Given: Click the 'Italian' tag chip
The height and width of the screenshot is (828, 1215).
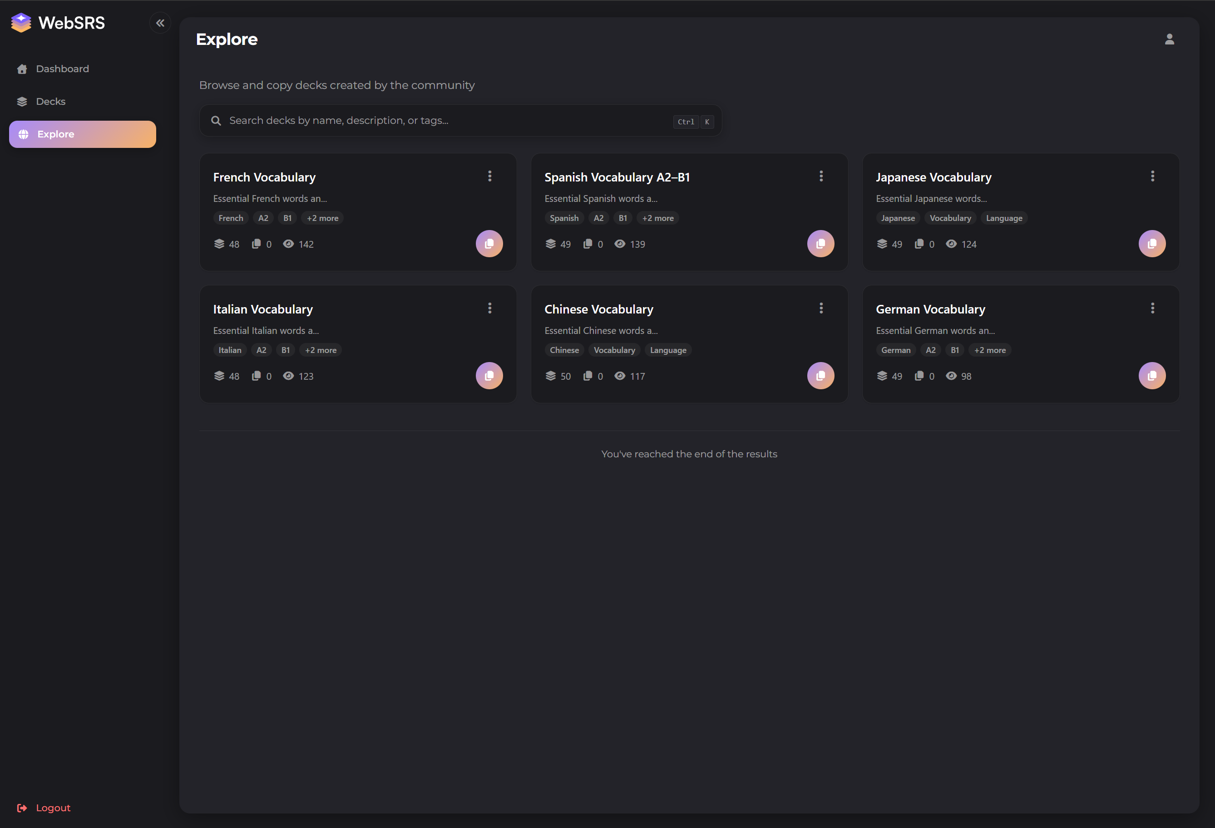Looking at the screenshot, I should 229,351.
